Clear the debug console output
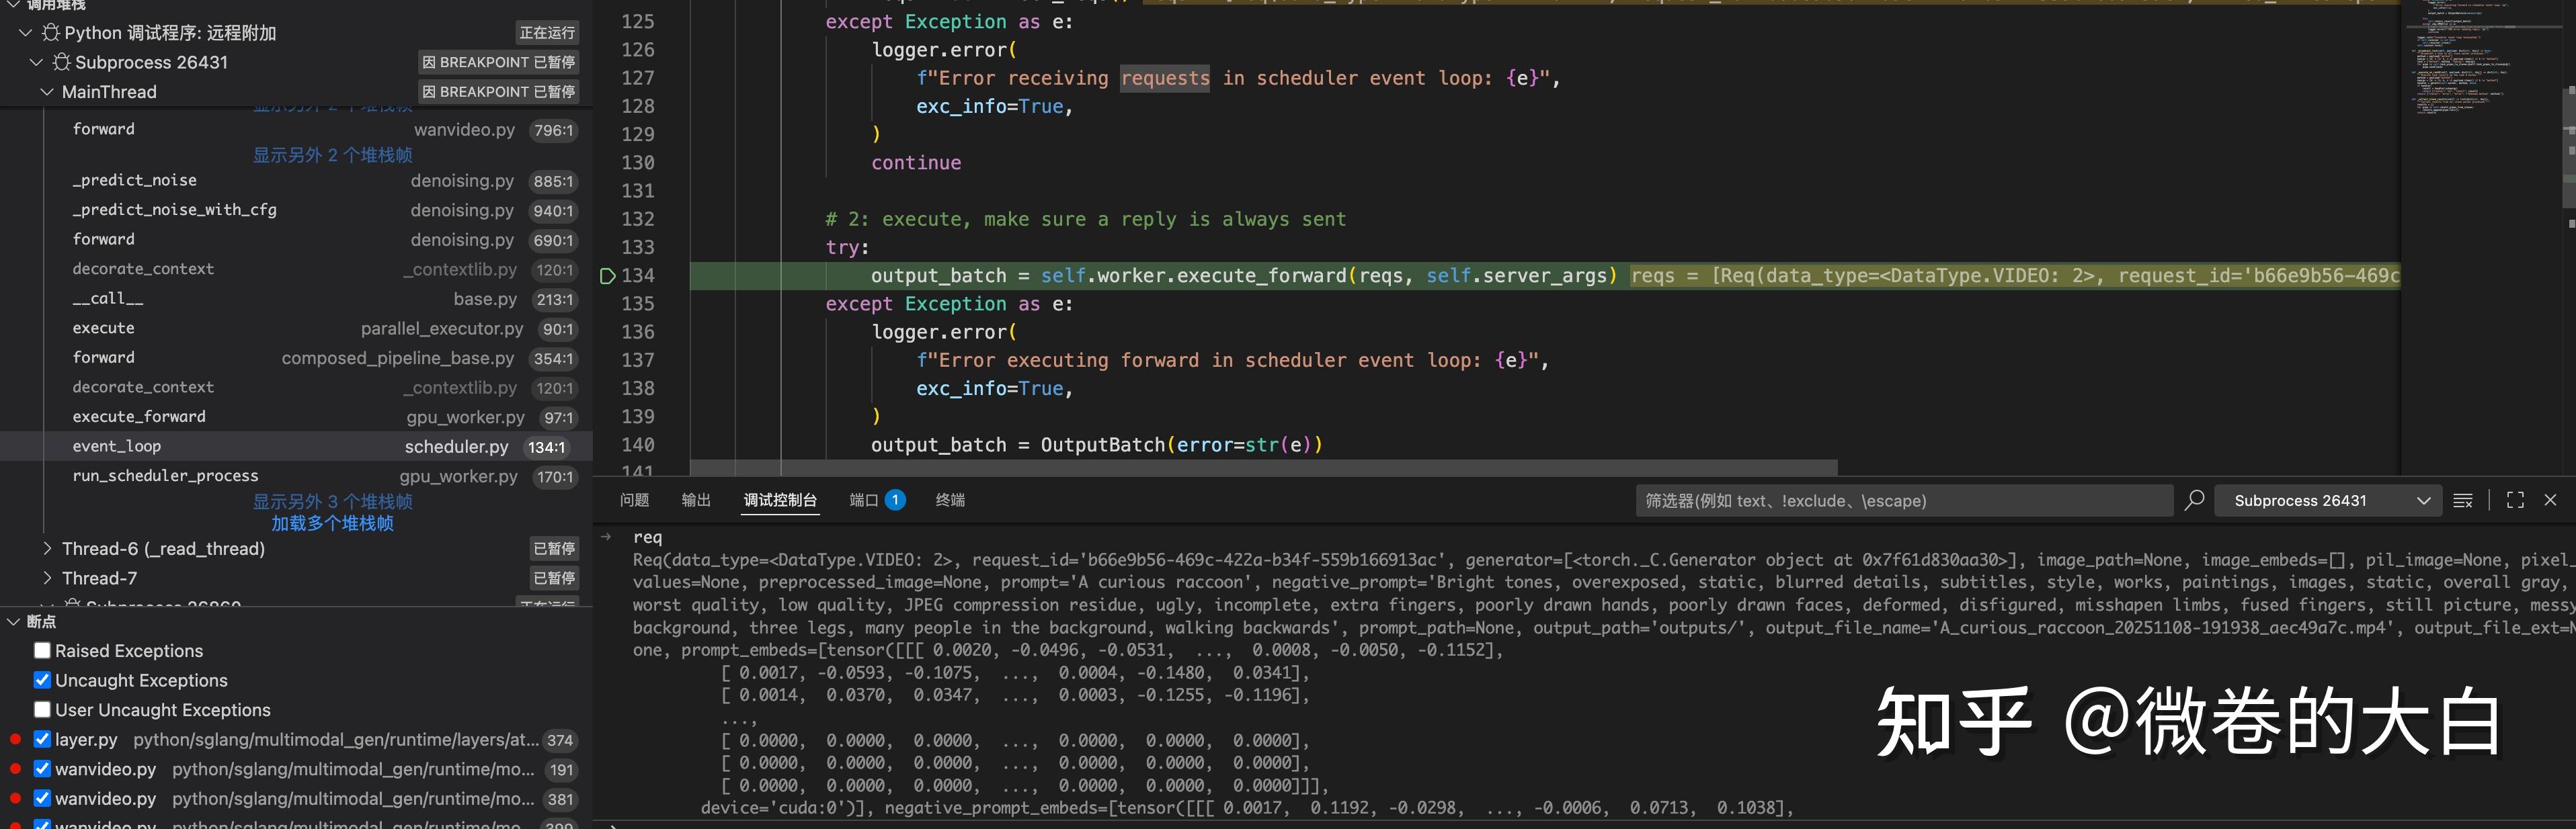Viewport: 2576px width, 829px height. coord(2463,500)
